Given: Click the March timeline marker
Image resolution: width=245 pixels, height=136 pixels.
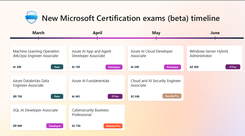Looking at the screenshot, I should coord(38,33).
